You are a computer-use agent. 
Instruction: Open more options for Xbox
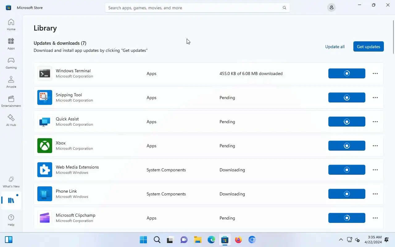coord(375,146)
